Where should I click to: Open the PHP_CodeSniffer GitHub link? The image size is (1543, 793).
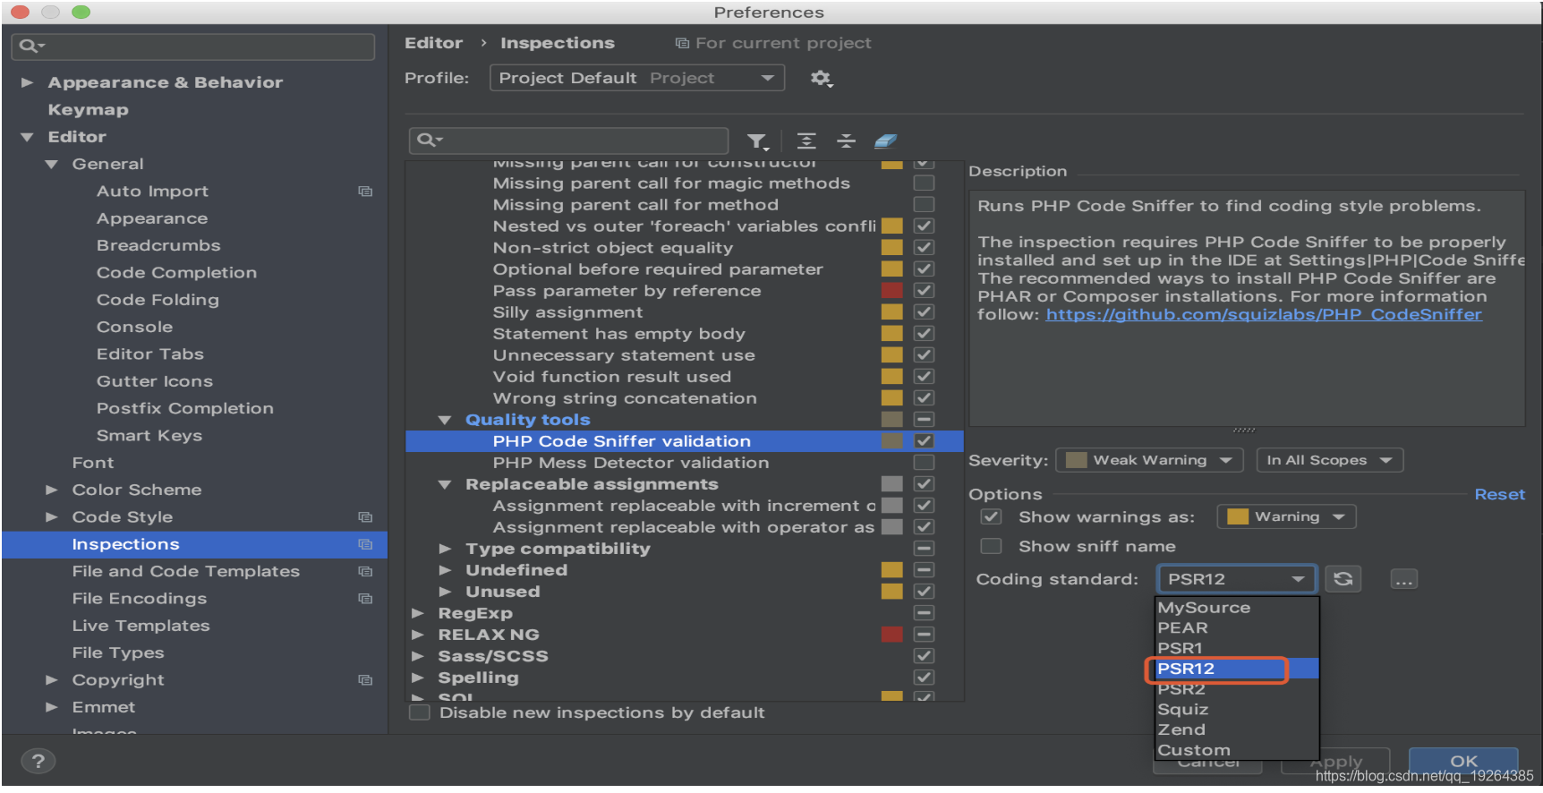tap(1264, 315)
